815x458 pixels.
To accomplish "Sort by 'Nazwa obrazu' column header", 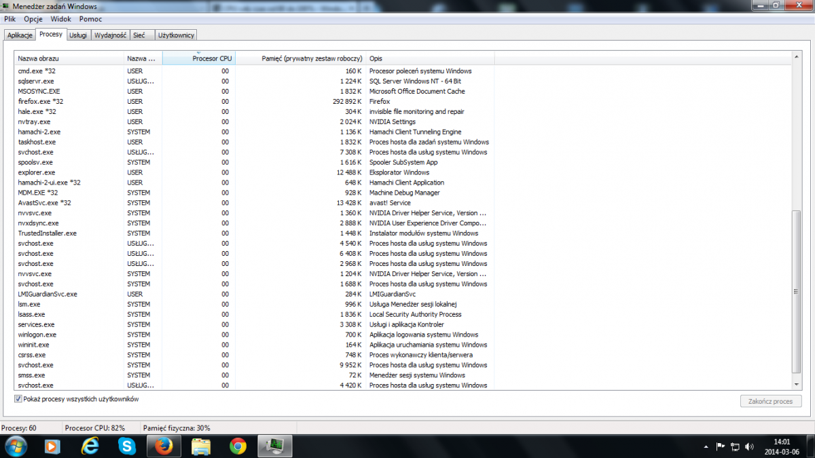I will pos(69,58).
